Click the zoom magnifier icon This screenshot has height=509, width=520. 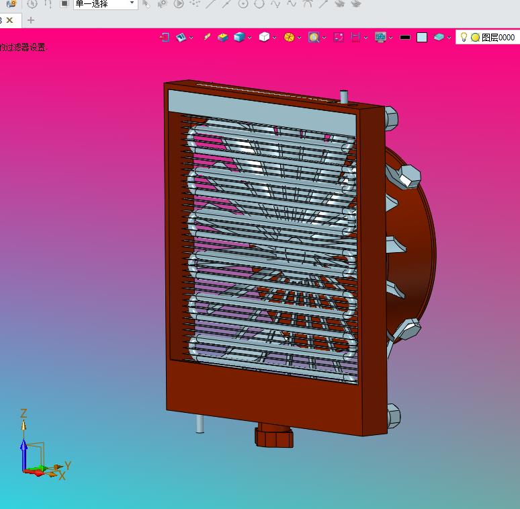(314, 37)
